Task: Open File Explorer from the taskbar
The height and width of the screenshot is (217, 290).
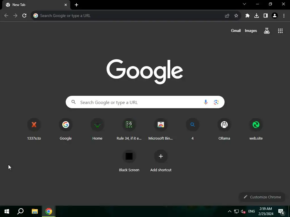Action: point(35,211)
